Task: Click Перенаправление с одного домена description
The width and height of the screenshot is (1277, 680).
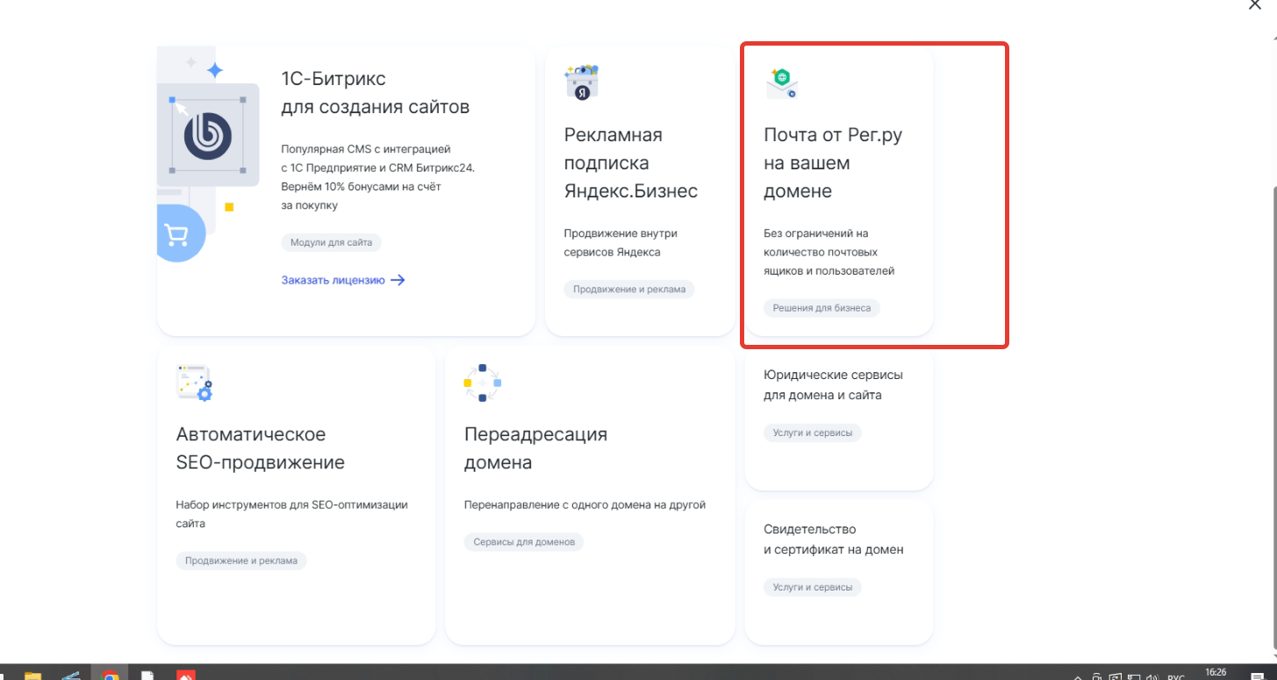Action: pyautogui.click(x=585, y=505)
